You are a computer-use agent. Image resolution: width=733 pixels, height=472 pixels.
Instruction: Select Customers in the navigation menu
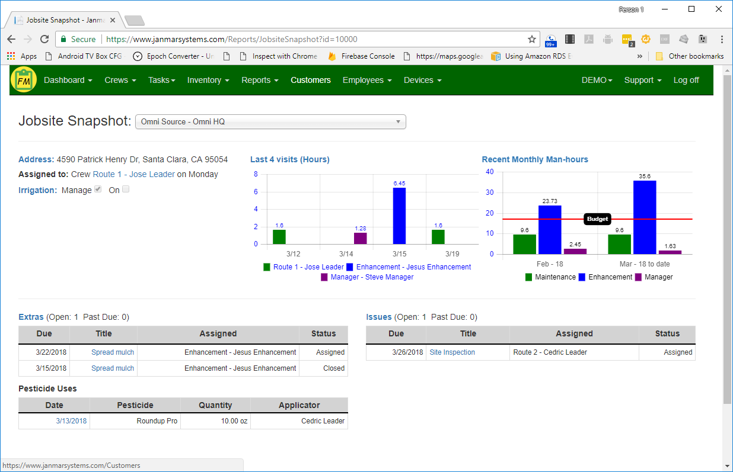pos(311,79)
